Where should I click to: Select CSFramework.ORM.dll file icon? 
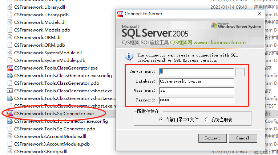click(x=10, y=37)
